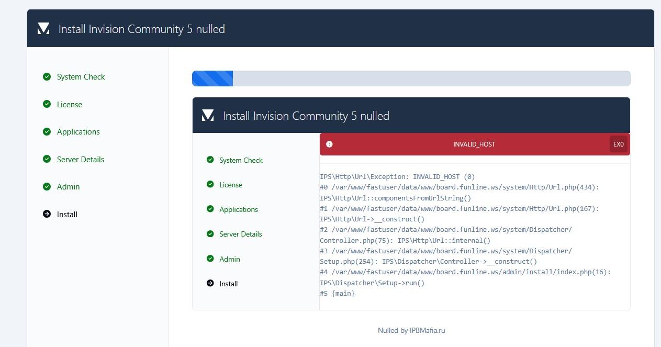Click green check icon beside outer Server Details
The image size is (661, 347).
47,159
